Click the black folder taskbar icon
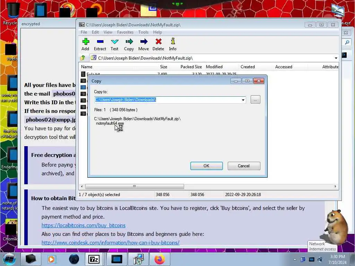The width and height of the screenshot is (355, 266). pyautogui.click(x=31, y=259)
